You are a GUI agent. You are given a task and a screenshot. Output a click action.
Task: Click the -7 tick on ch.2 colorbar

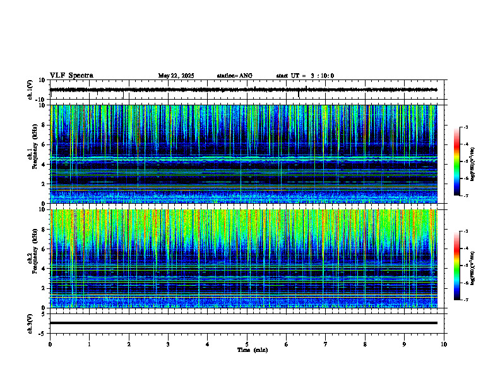point(466,300)
